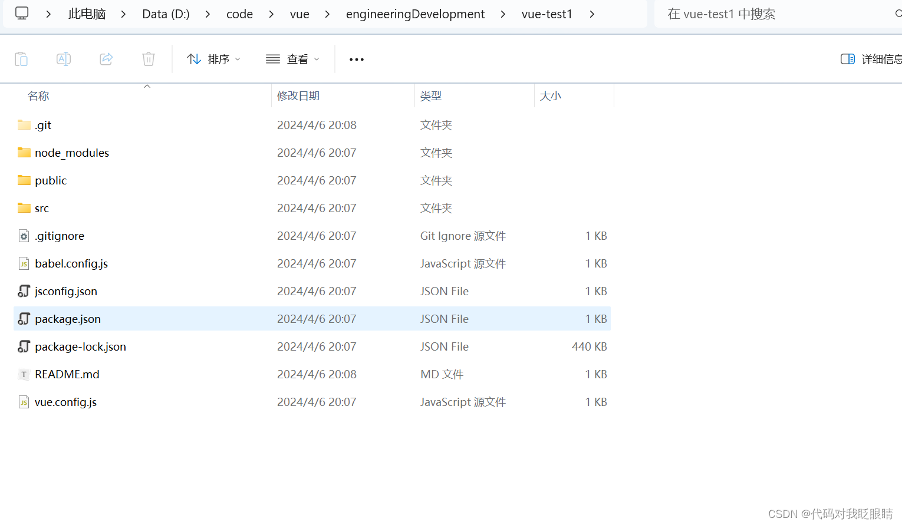Click the delete trash icon in toolbar

coord(149,59)
